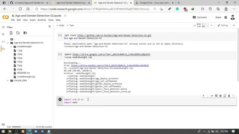Switch to cs-hasibul GitHub browser tab

point(29,3)
